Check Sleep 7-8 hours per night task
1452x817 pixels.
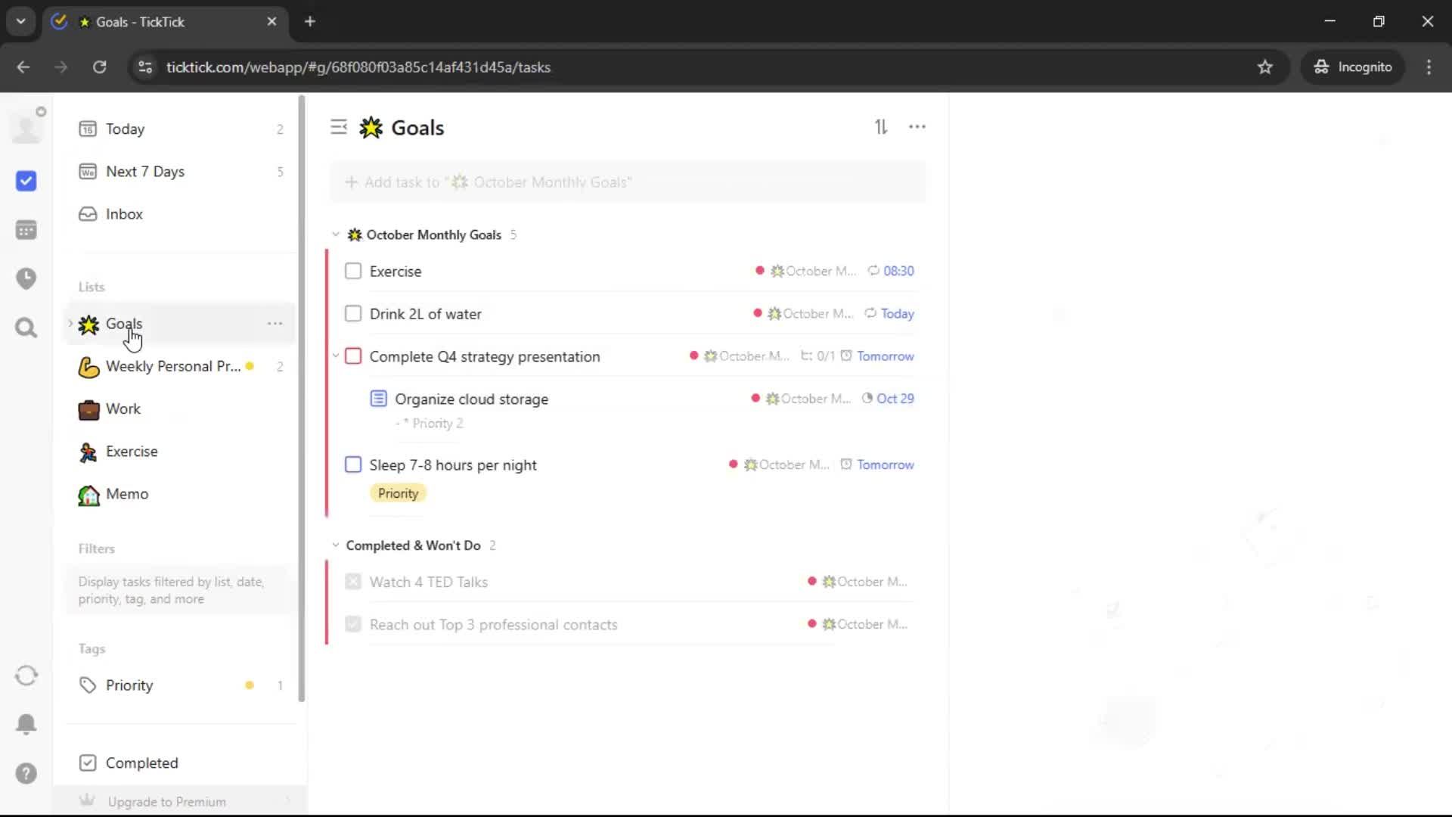[353, 464]
